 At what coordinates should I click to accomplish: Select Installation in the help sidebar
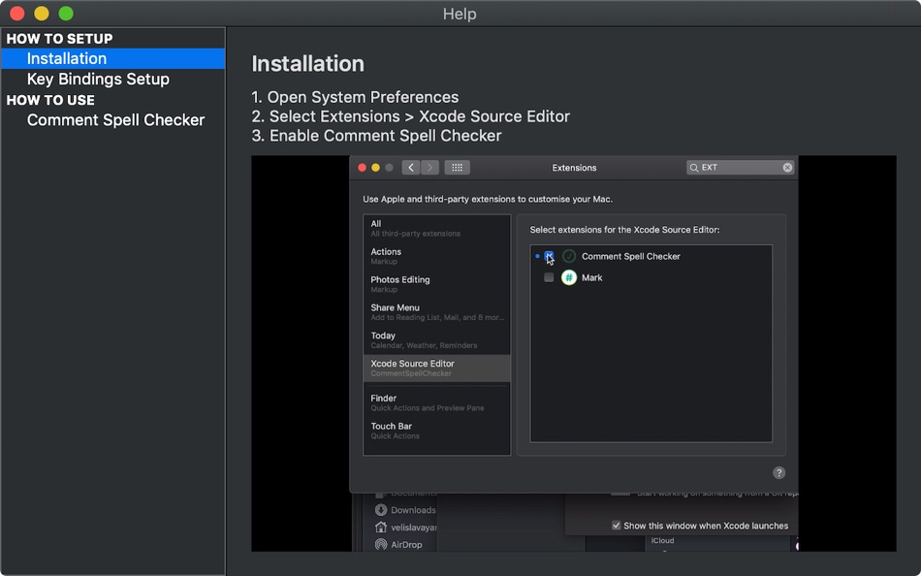[x=112, y=59]
